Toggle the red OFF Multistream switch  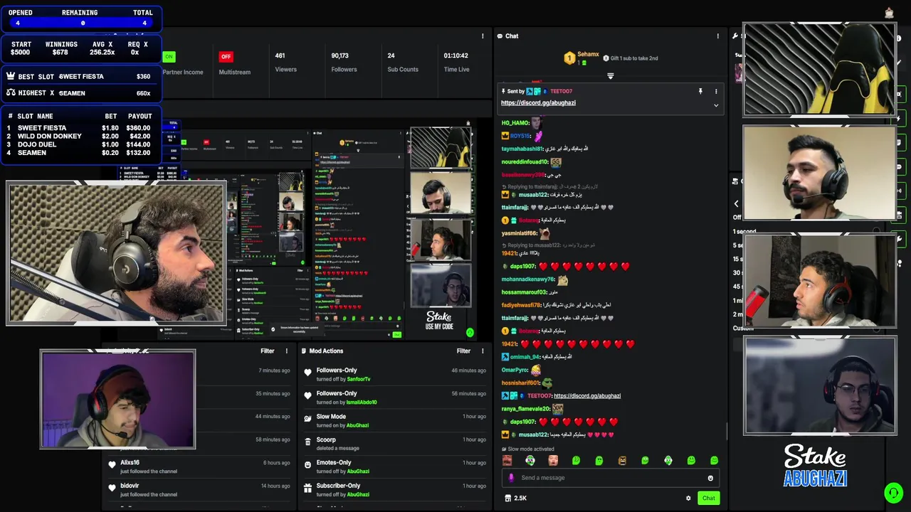(226, 57)
